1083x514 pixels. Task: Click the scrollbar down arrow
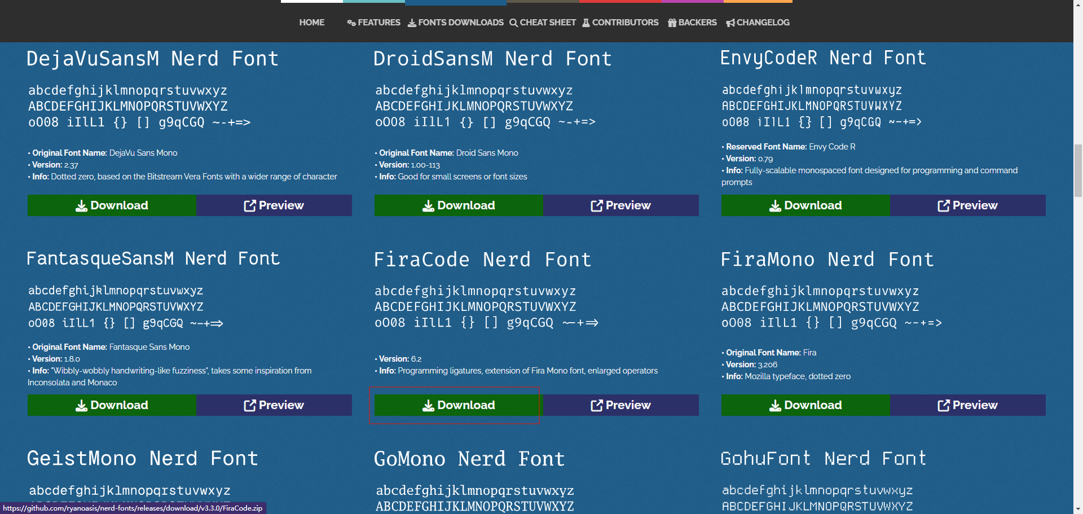click(1078, 509)
